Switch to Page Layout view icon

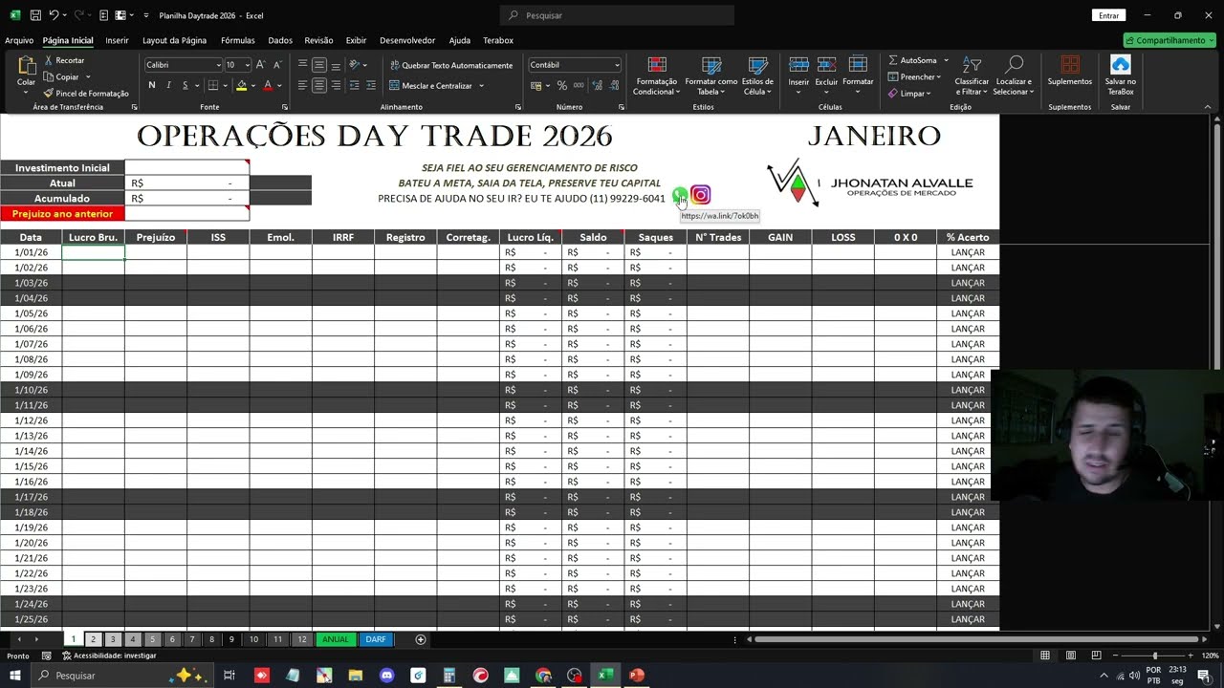pos(1071,656)
